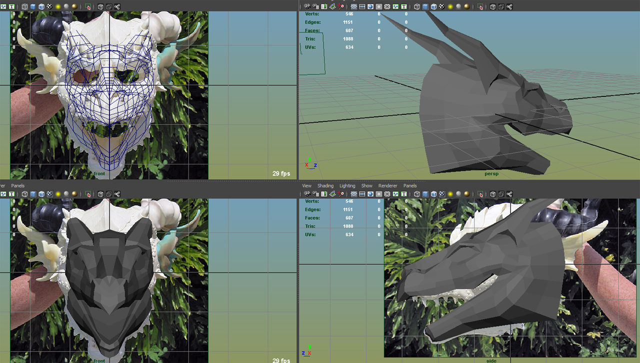Screen dimensions: 640x363
Task: Click Textured checker icon in perspective panel
Action: tap(441, 7)
